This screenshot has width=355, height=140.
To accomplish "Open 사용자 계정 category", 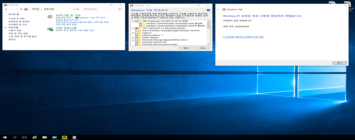I will click(x=15, y=30).
